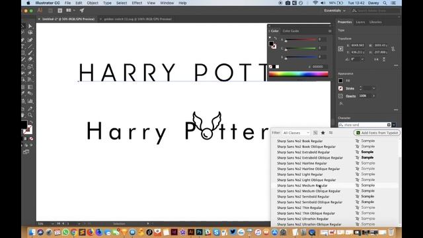Screen dimensions: 423x238
Task: Open WhatsApp from the Dock
Action: [x=65, y=232]
